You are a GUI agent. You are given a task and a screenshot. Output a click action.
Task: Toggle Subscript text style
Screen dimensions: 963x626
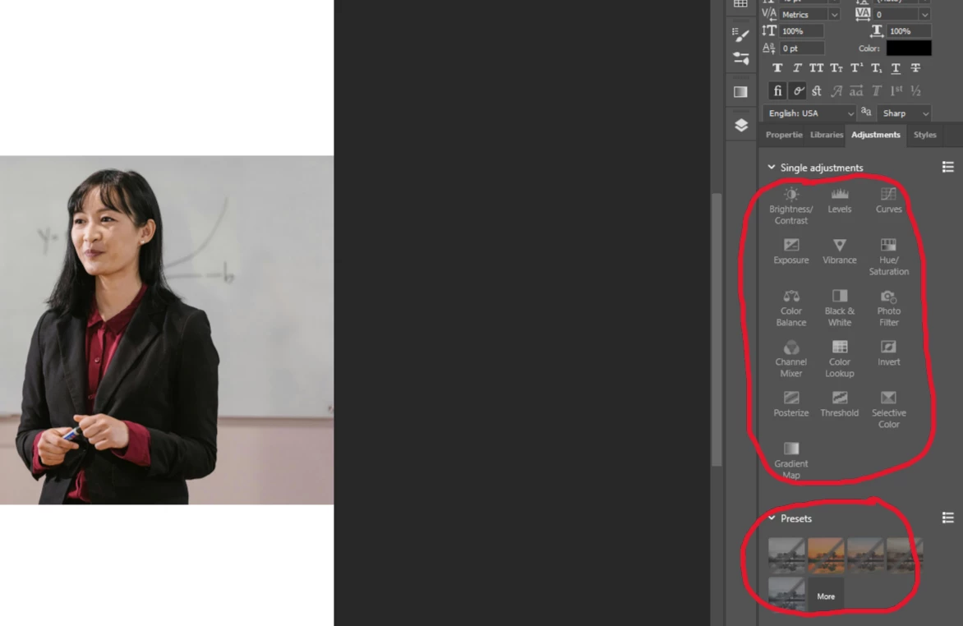point(877,68)
